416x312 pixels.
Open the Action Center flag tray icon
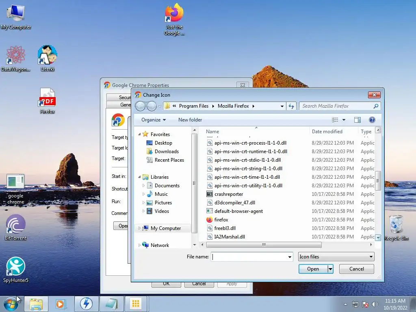pos(365,305)
